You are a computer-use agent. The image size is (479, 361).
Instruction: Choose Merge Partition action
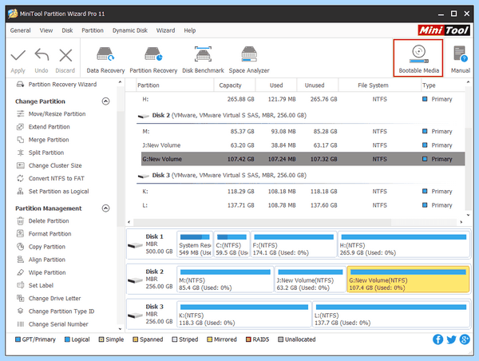tap(49, 140)
